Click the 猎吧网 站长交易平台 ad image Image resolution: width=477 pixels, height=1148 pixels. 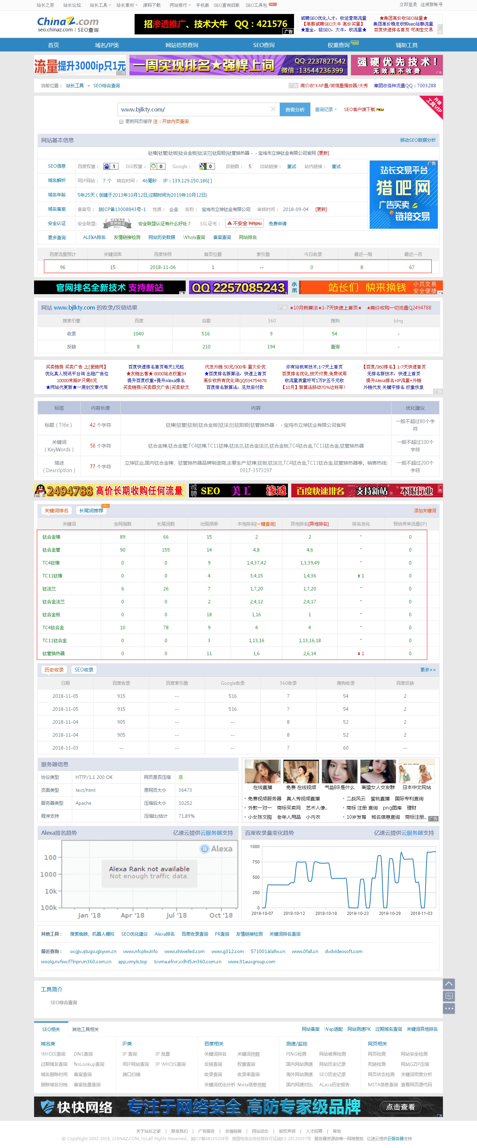pos(403,194)
